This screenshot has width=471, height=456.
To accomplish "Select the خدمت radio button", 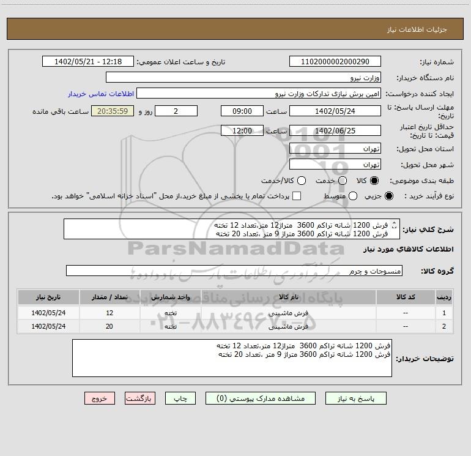I will click(343, 181).
